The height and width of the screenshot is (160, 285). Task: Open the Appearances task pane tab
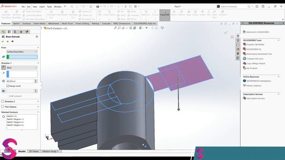coord(238,53)
